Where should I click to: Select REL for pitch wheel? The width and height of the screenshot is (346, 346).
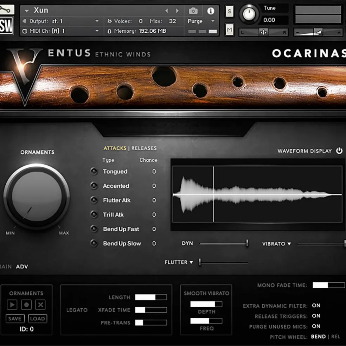click(x=336, y=337)
